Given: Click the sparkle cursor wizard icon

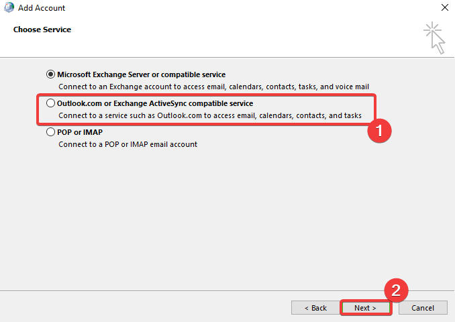Looking at the screenshot, I should [434, 38].
